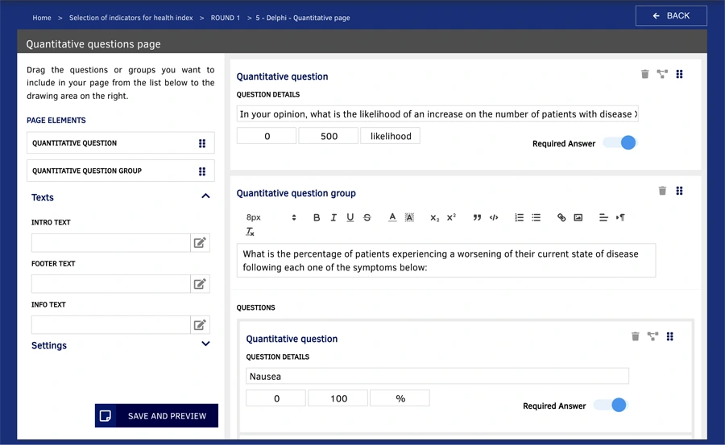Delete the Quantitative question group
This screenshot has width=725, height=445.
click(662, 191)
